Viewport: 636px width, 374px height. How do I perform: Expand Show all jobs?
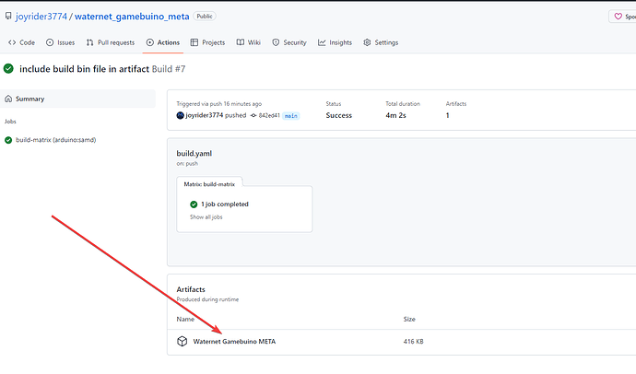206,217
